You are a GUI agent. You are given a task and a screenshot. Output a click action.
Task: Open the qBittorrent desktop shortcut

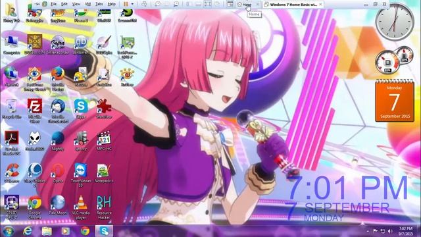click(81, 45)
